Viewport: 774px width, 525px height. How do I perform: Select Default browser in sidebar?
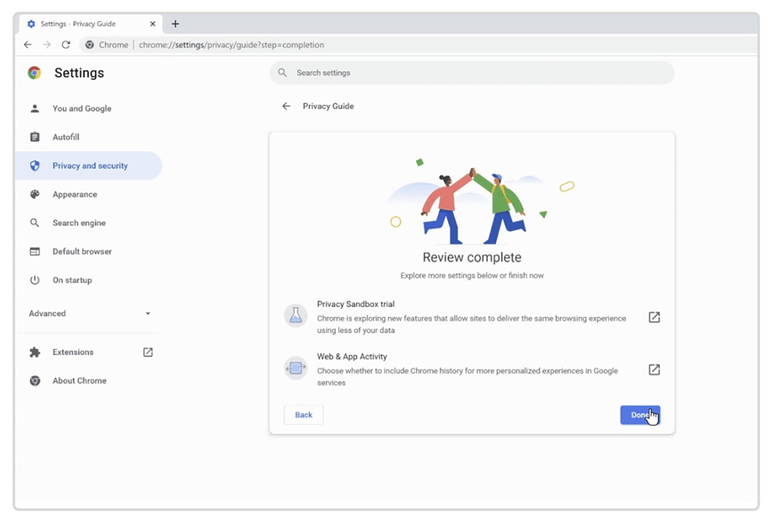(x=82, y=252)
